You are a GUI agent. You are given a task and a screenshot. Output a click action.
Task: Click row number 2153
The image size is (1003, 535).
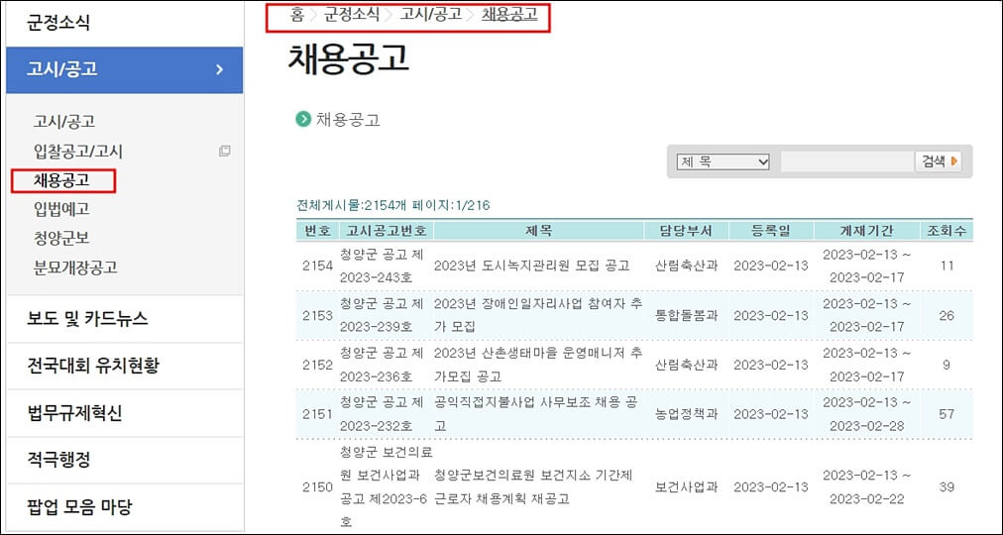(318, 315)
